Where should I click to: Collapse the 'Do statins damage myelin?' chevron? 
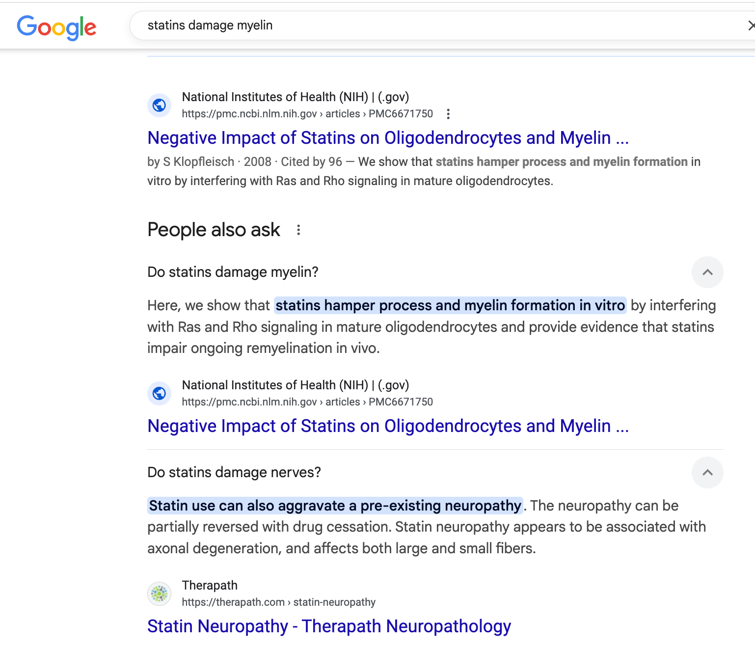[707, 272]
